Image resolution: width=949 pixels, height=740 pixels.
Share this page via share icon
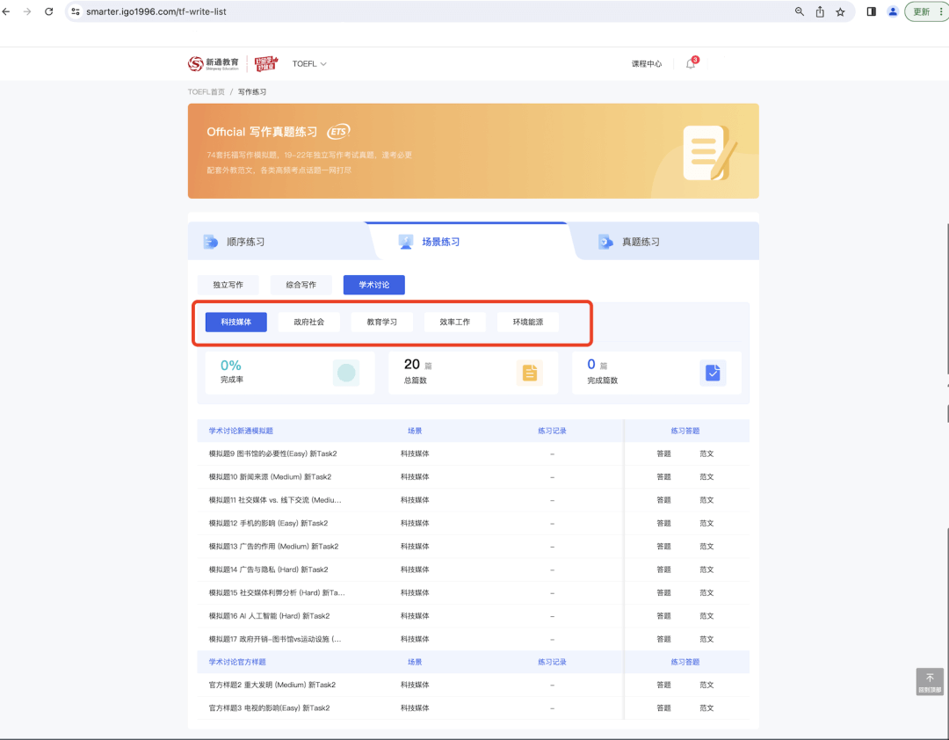[820, 11]
